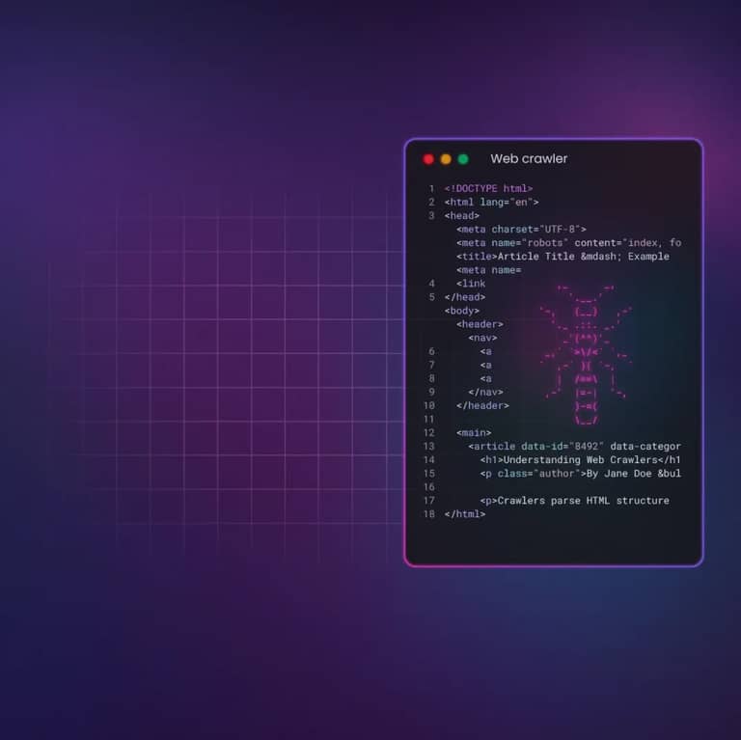741x740 pixels.
Task: Select the closing "</header>" tag
Action: [x=482, y=406]
